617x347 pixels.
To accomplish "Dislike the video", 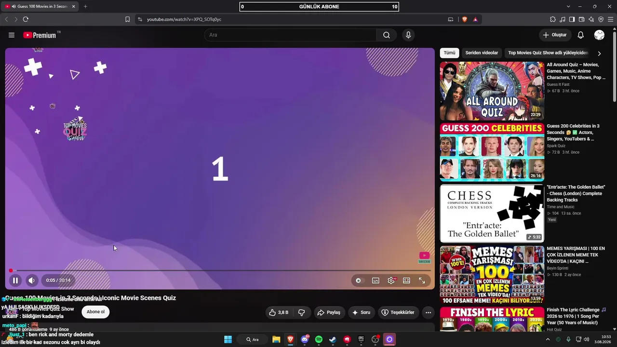I will point(302,312).
